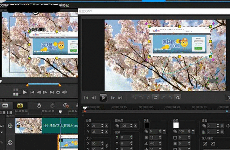Click the undo arrow in timeline toolbar

click(x=39, y=106)
